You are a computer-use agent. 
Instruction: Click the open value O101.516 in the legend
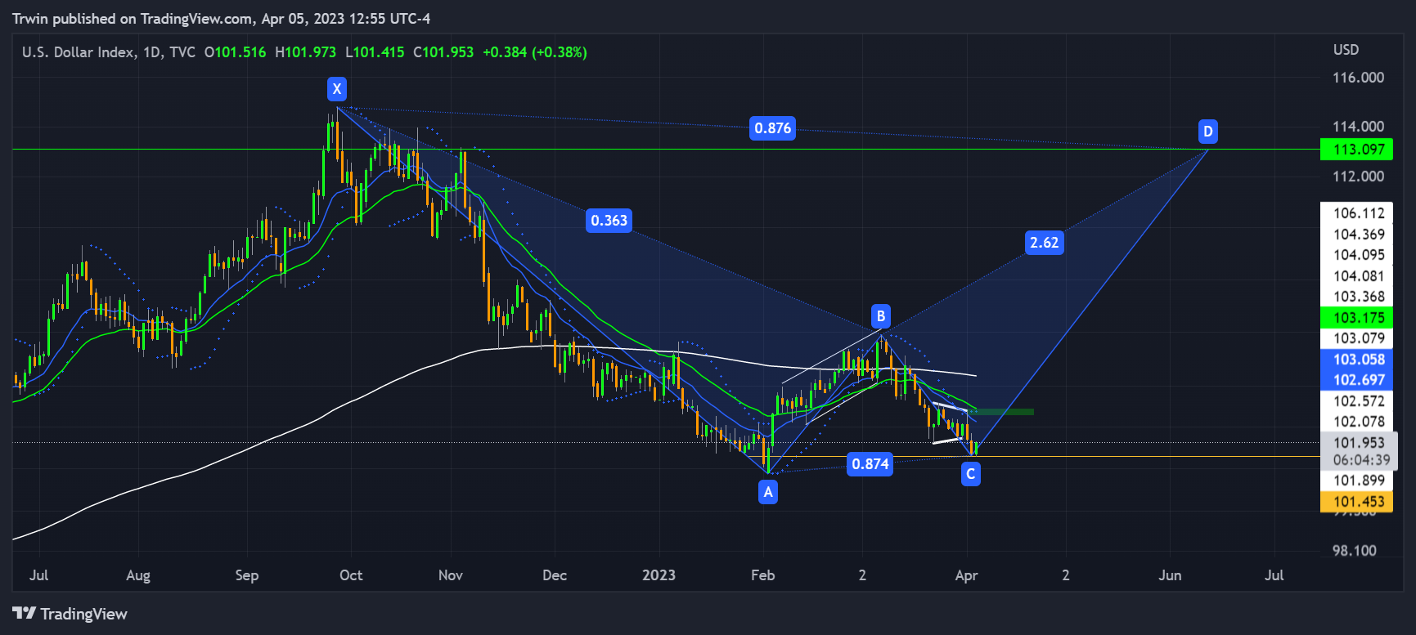pyautogui.click(x=236, y=52)
